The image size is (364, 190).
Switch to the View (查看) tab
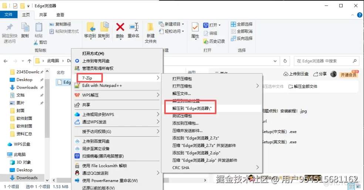click(x=60, y=15)
